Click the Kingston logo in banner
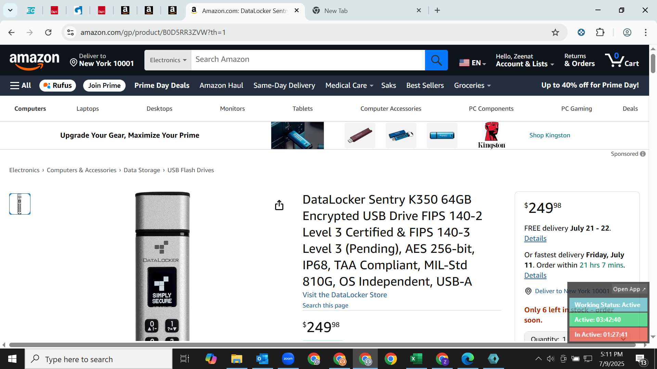657x369 pixels. coord(491,135)
